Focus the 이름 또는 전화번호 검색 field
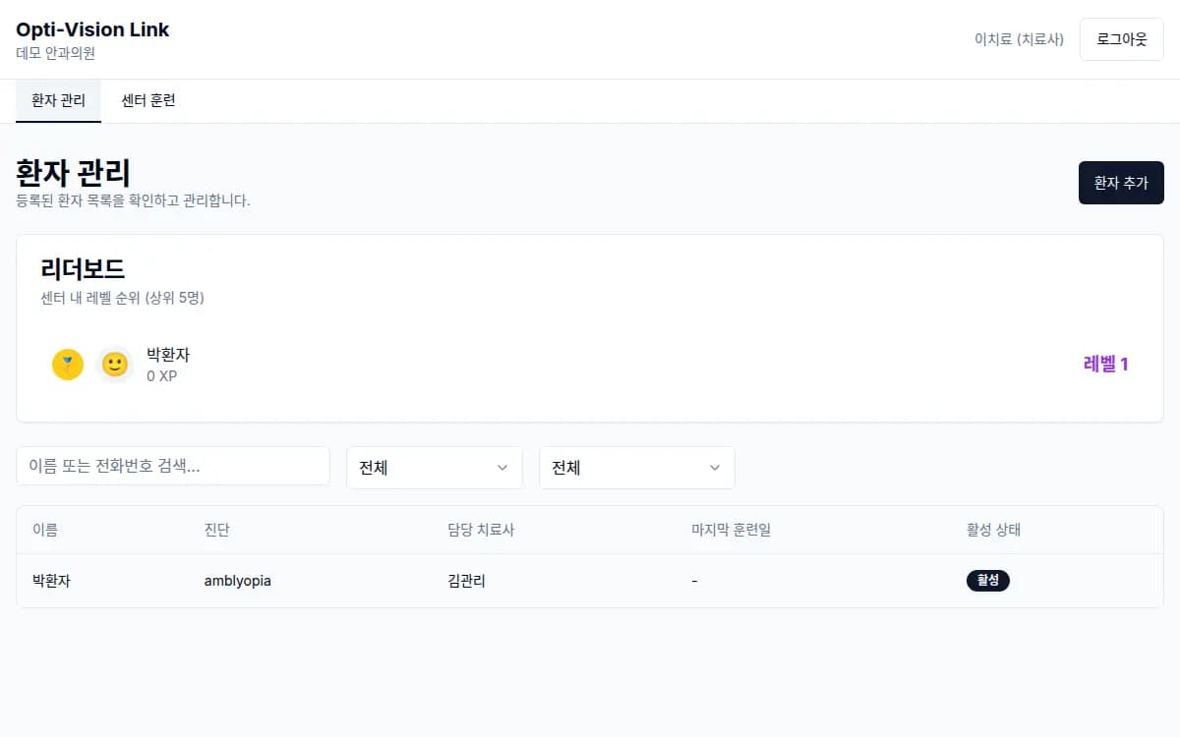The width and height of the screenshot is (1180, 737). click(x=173, y=466)
